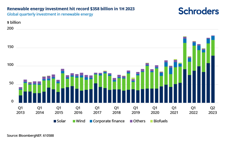Click the Global quarterly investment subtitle
Viewport: 226px width, 144px height.
(50, 14)
